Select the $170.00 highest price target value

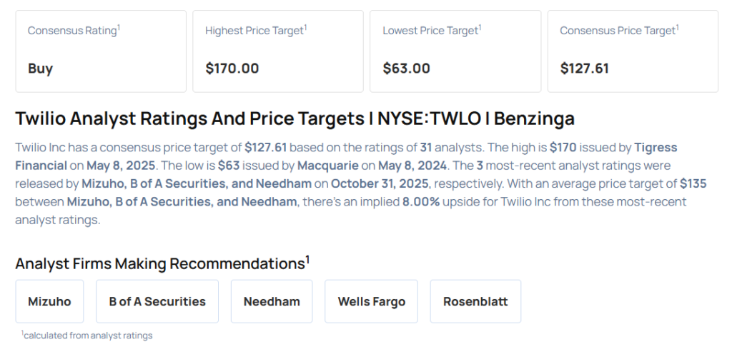point(232,69)
